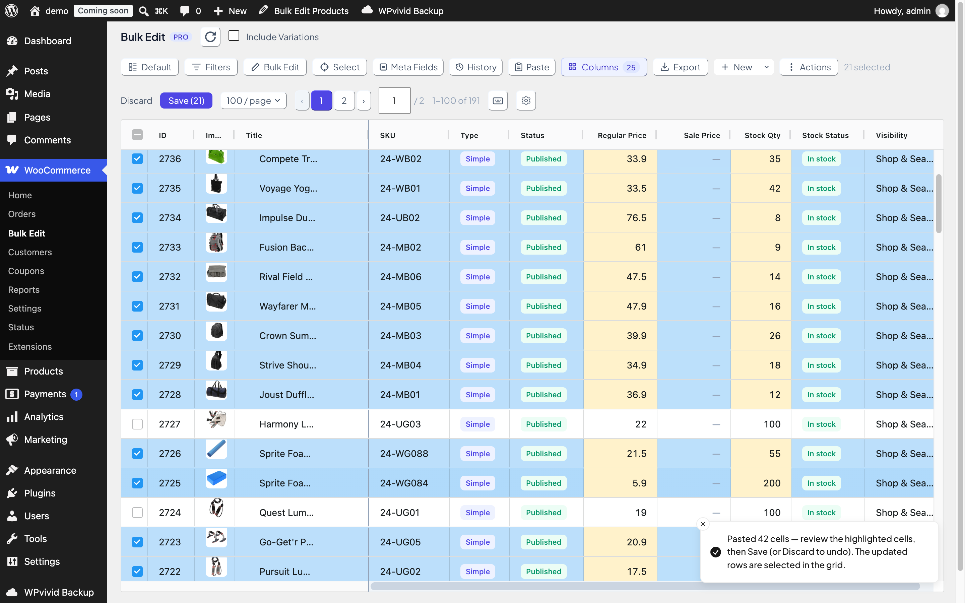The height and width of the screenshot is (603, 965).
Task: Open the comments bubble in admin bar
Action: click(184, 11)
